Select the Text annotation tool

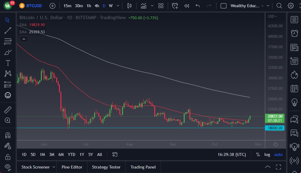click(8, 63)
